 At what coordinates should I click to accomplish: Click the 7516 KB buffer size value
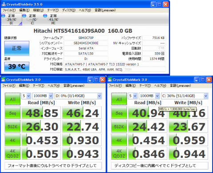click(x=154, y=38)
